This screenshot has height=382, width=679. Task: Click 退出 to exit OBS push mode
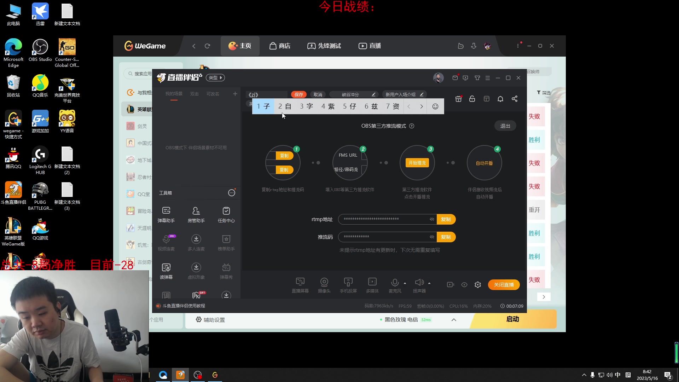pos(505,126)
